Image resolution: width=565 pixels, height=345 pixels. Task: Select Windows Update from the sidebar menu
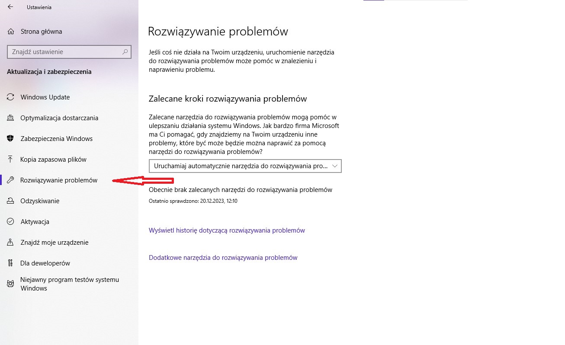pos(45,97)
